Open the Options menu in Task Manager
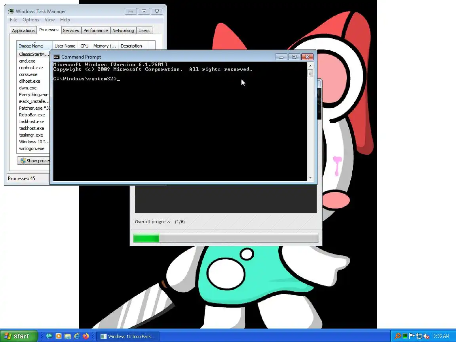Viewport: 456px width, 342px height. pyautogui.click(x=31, y=20)
